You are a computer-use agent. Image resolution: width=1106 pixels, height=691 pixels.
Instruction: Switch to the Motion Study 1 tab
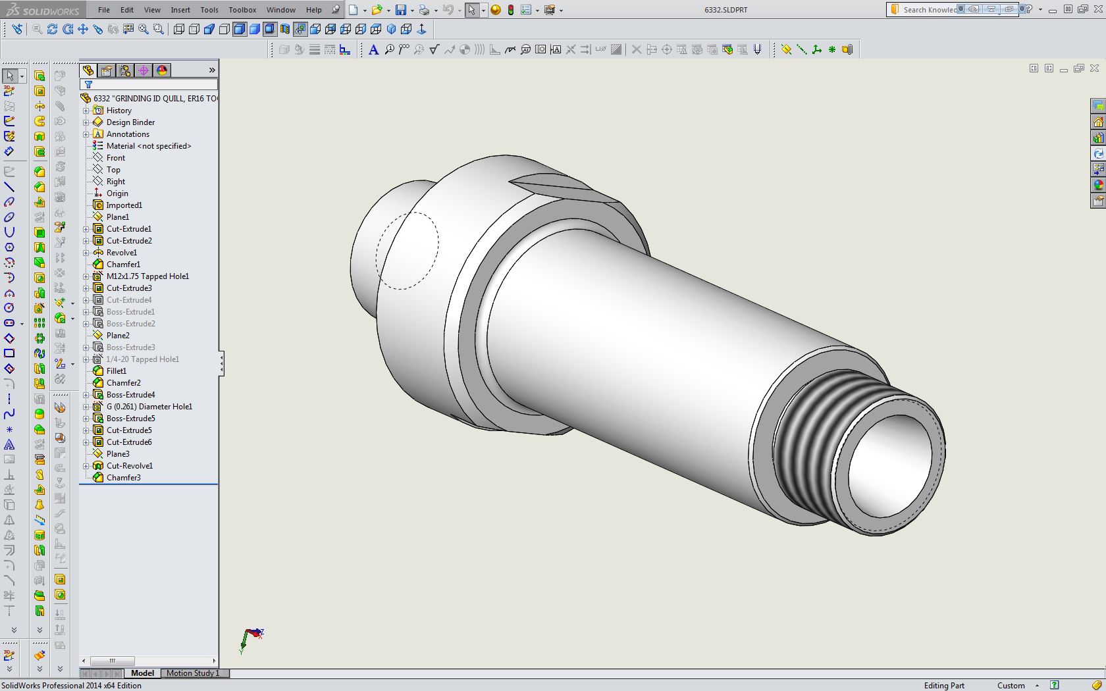click(194, 673)
